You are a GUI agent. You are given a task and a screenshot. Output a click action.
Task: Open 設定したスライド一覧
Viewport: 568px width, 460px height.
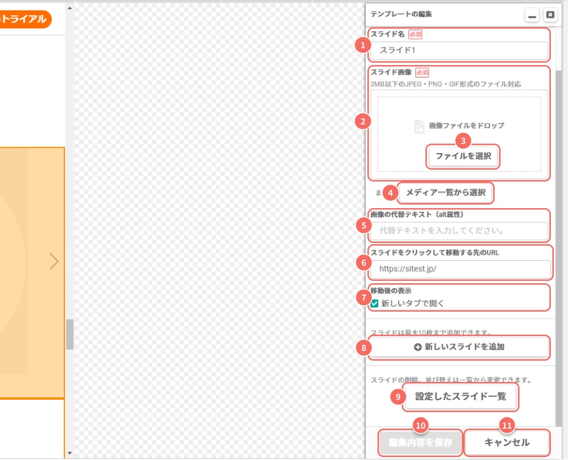[x=460, y=396]
